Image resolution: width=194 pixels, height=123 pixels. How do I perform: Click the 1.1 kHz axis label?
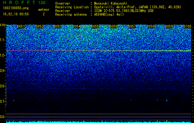pyautogui.click(x=2, y=40)
